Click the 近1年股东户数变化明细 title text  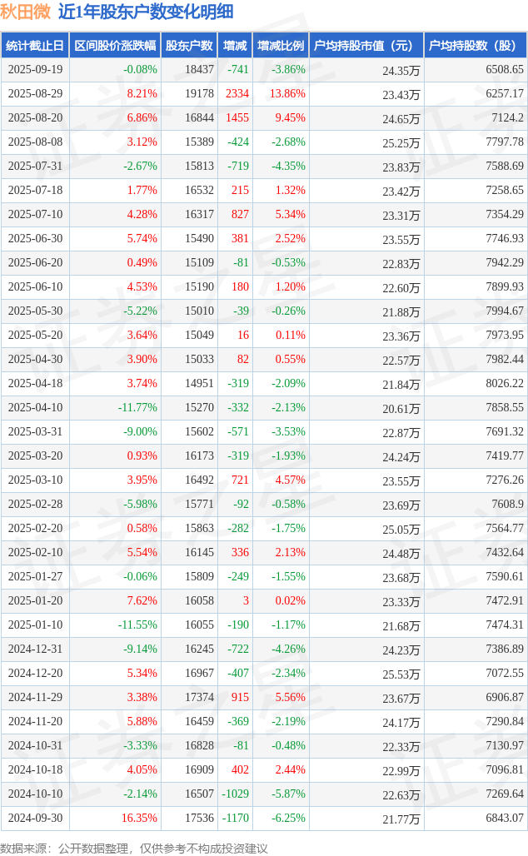click(146, 12)
